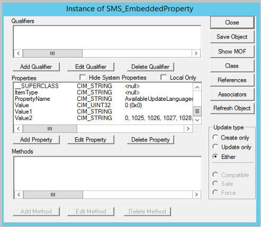Add a new qualifier
Image resolution: width=261 pixels, height=227 pixels.
click(x=36, y=67)
